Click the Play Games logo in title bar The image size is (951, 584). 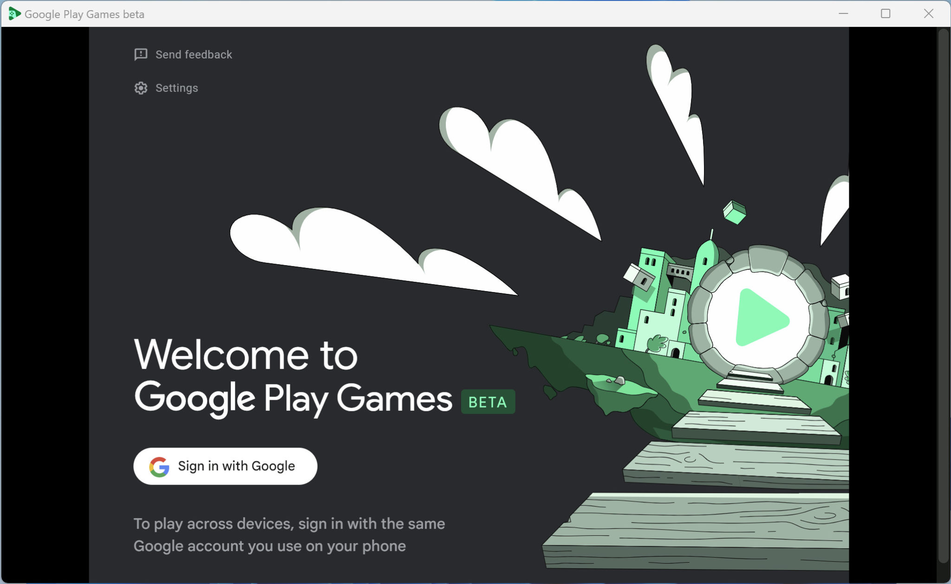tap(14, 14)
